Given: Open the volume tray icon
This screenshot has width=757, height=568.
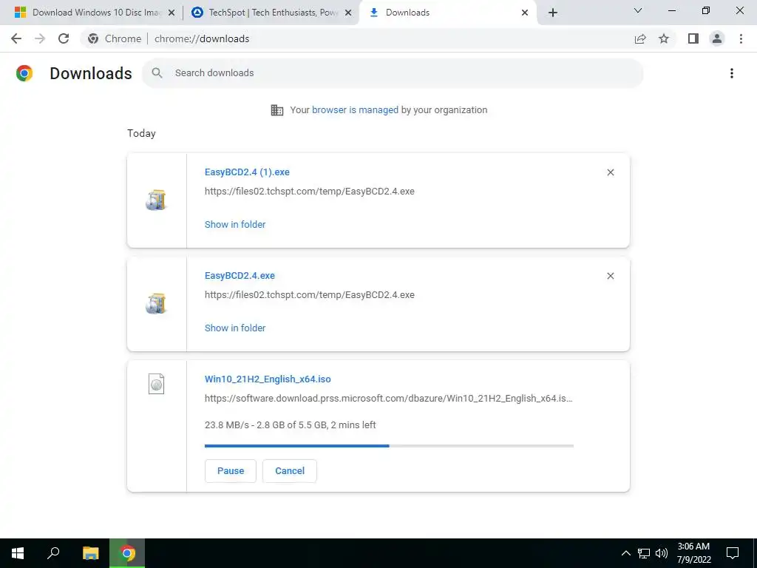Looking at the screenshot, I should (662, 553).
